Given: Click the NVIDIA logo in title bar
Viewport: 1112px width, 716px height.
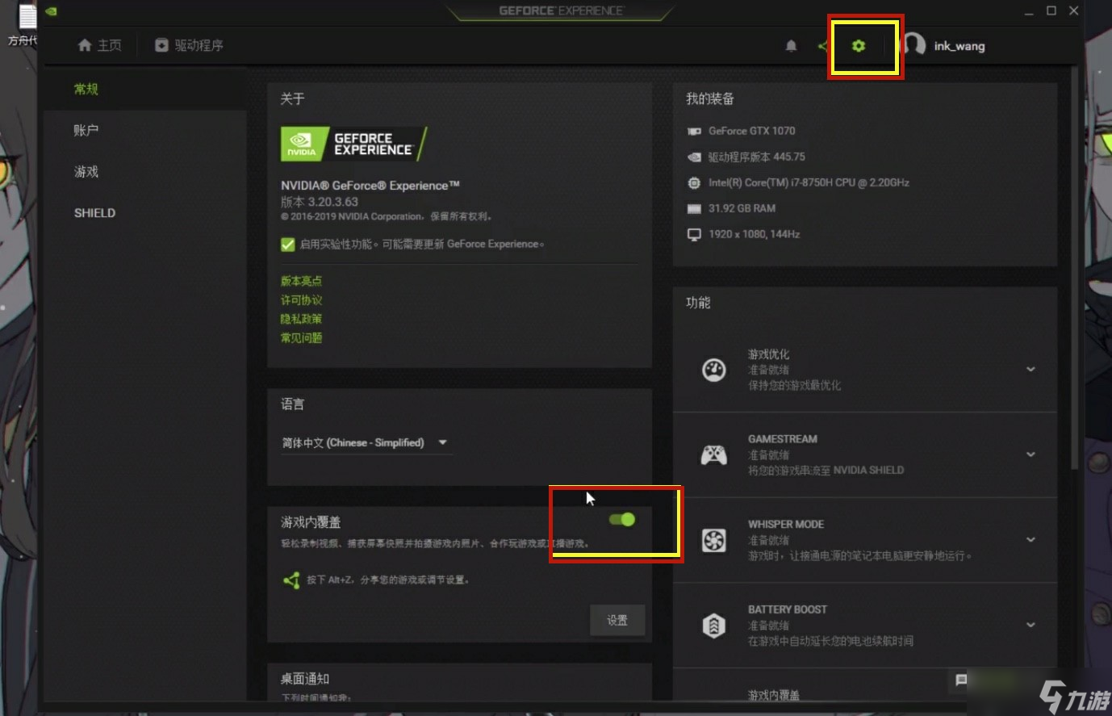Looking at the screenshot, I should point(52,11).
